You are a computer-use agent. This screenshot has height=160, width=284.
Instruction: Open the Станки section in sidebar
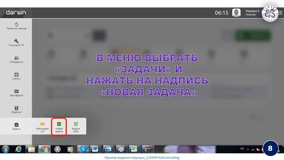(16, 76)
